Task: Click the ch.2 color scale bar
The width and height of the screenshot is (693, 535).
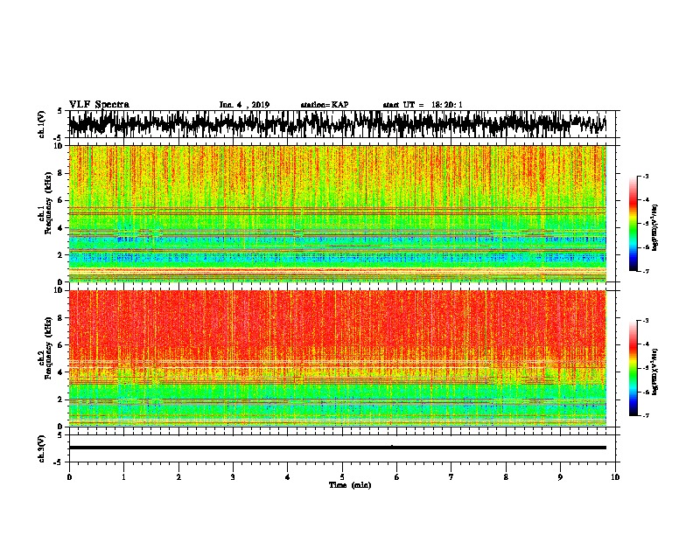Action: (x=633, y=368)
